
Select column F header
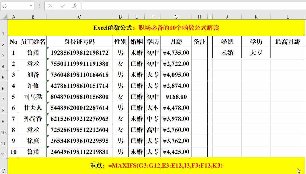click(153, 17)
